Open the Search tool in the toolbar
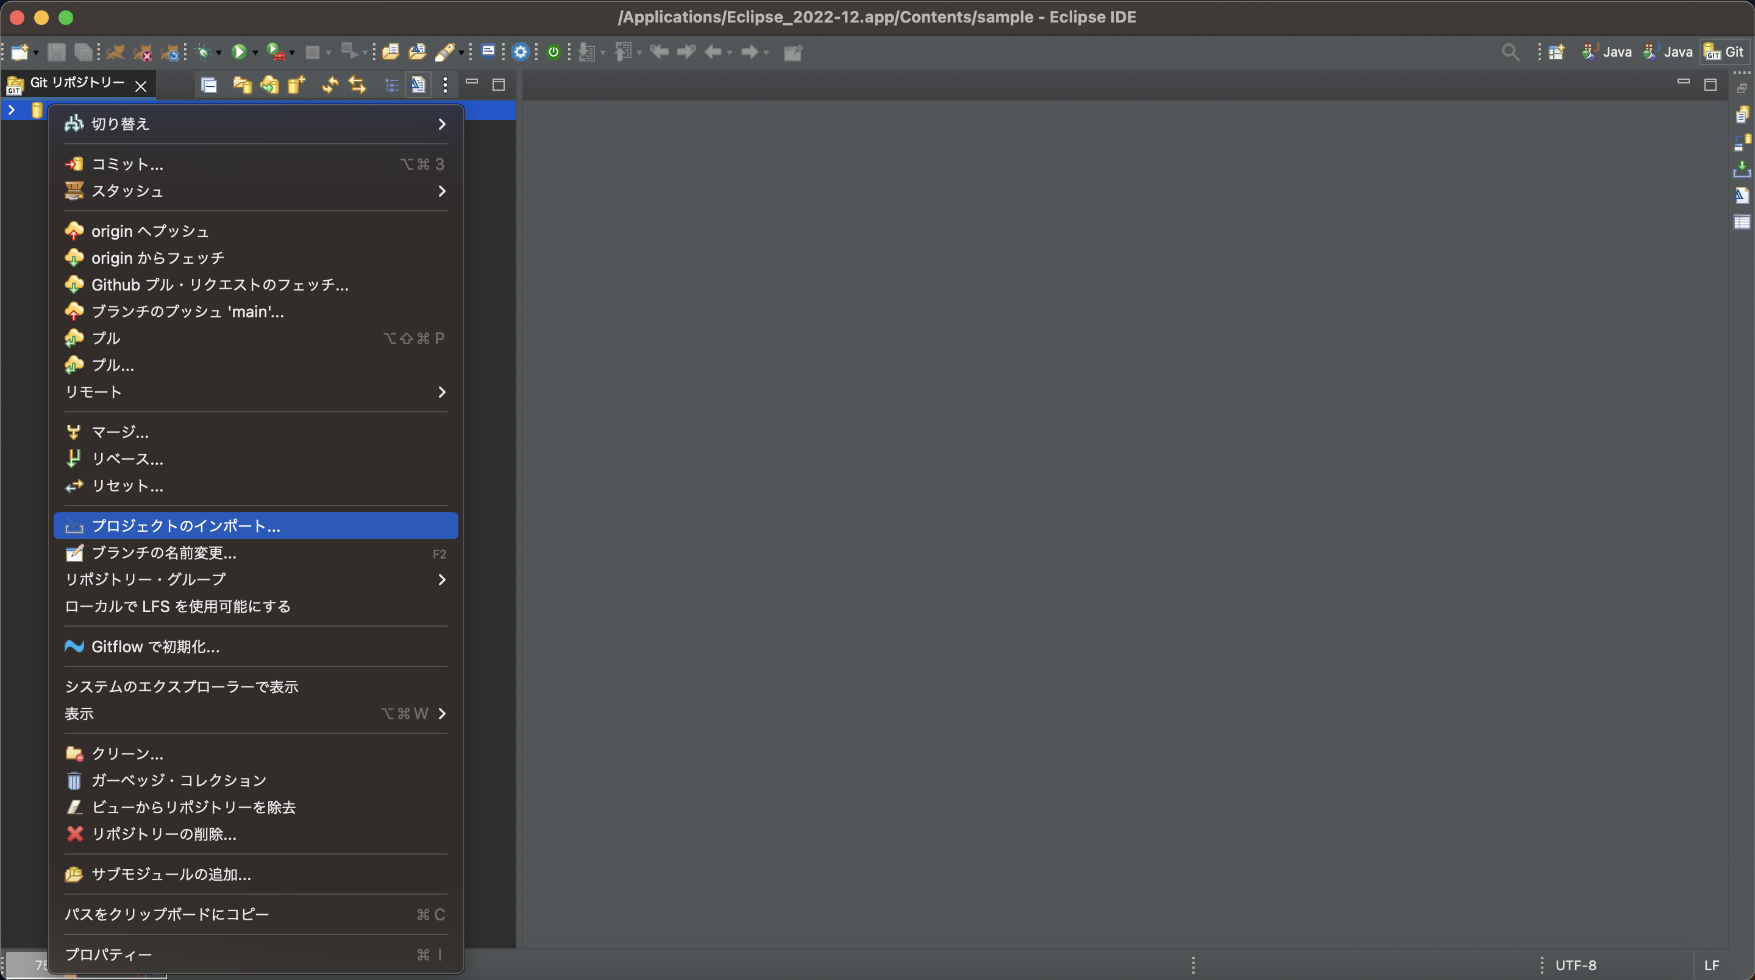Viewport: 1755px width, 980px height. (x=1511, y=52)
